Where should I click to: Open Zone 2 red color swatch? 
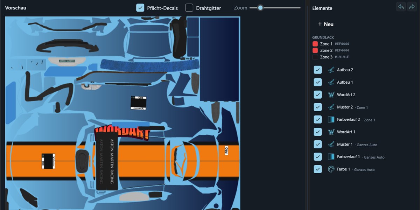point(315,50)
